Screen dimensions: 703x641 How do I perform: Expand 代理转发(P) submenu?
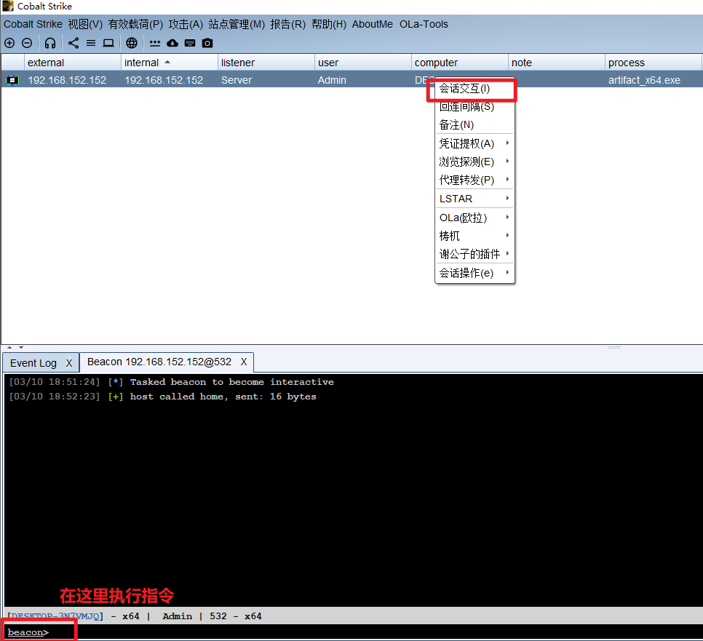pyautogui.click(x=474, y=180)
